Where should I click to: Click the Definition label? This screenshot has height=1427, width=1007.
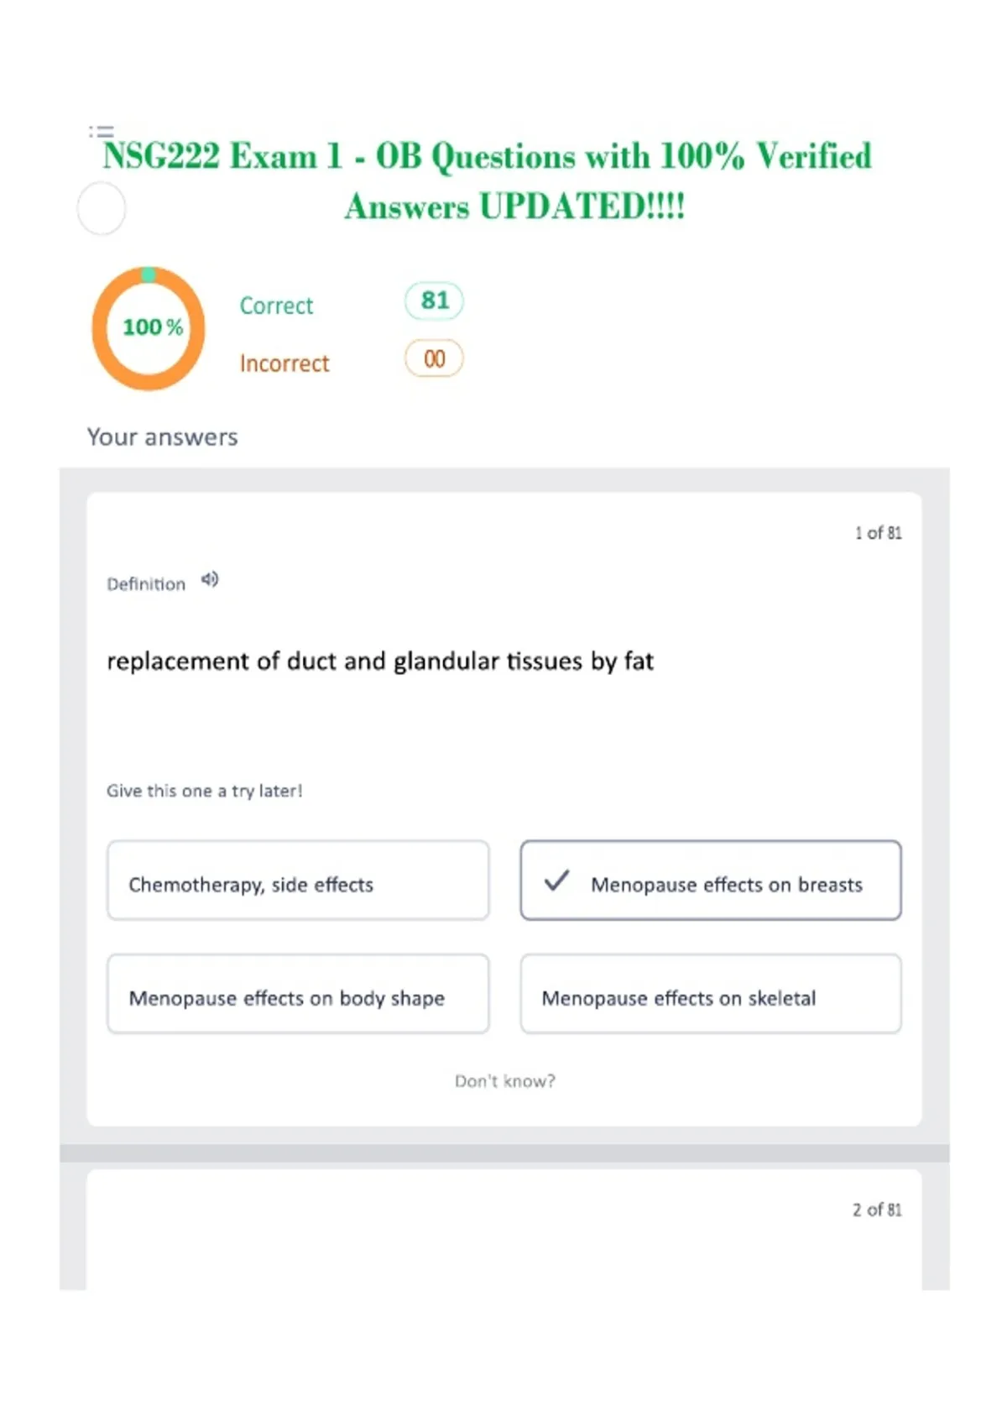point(146,584)
